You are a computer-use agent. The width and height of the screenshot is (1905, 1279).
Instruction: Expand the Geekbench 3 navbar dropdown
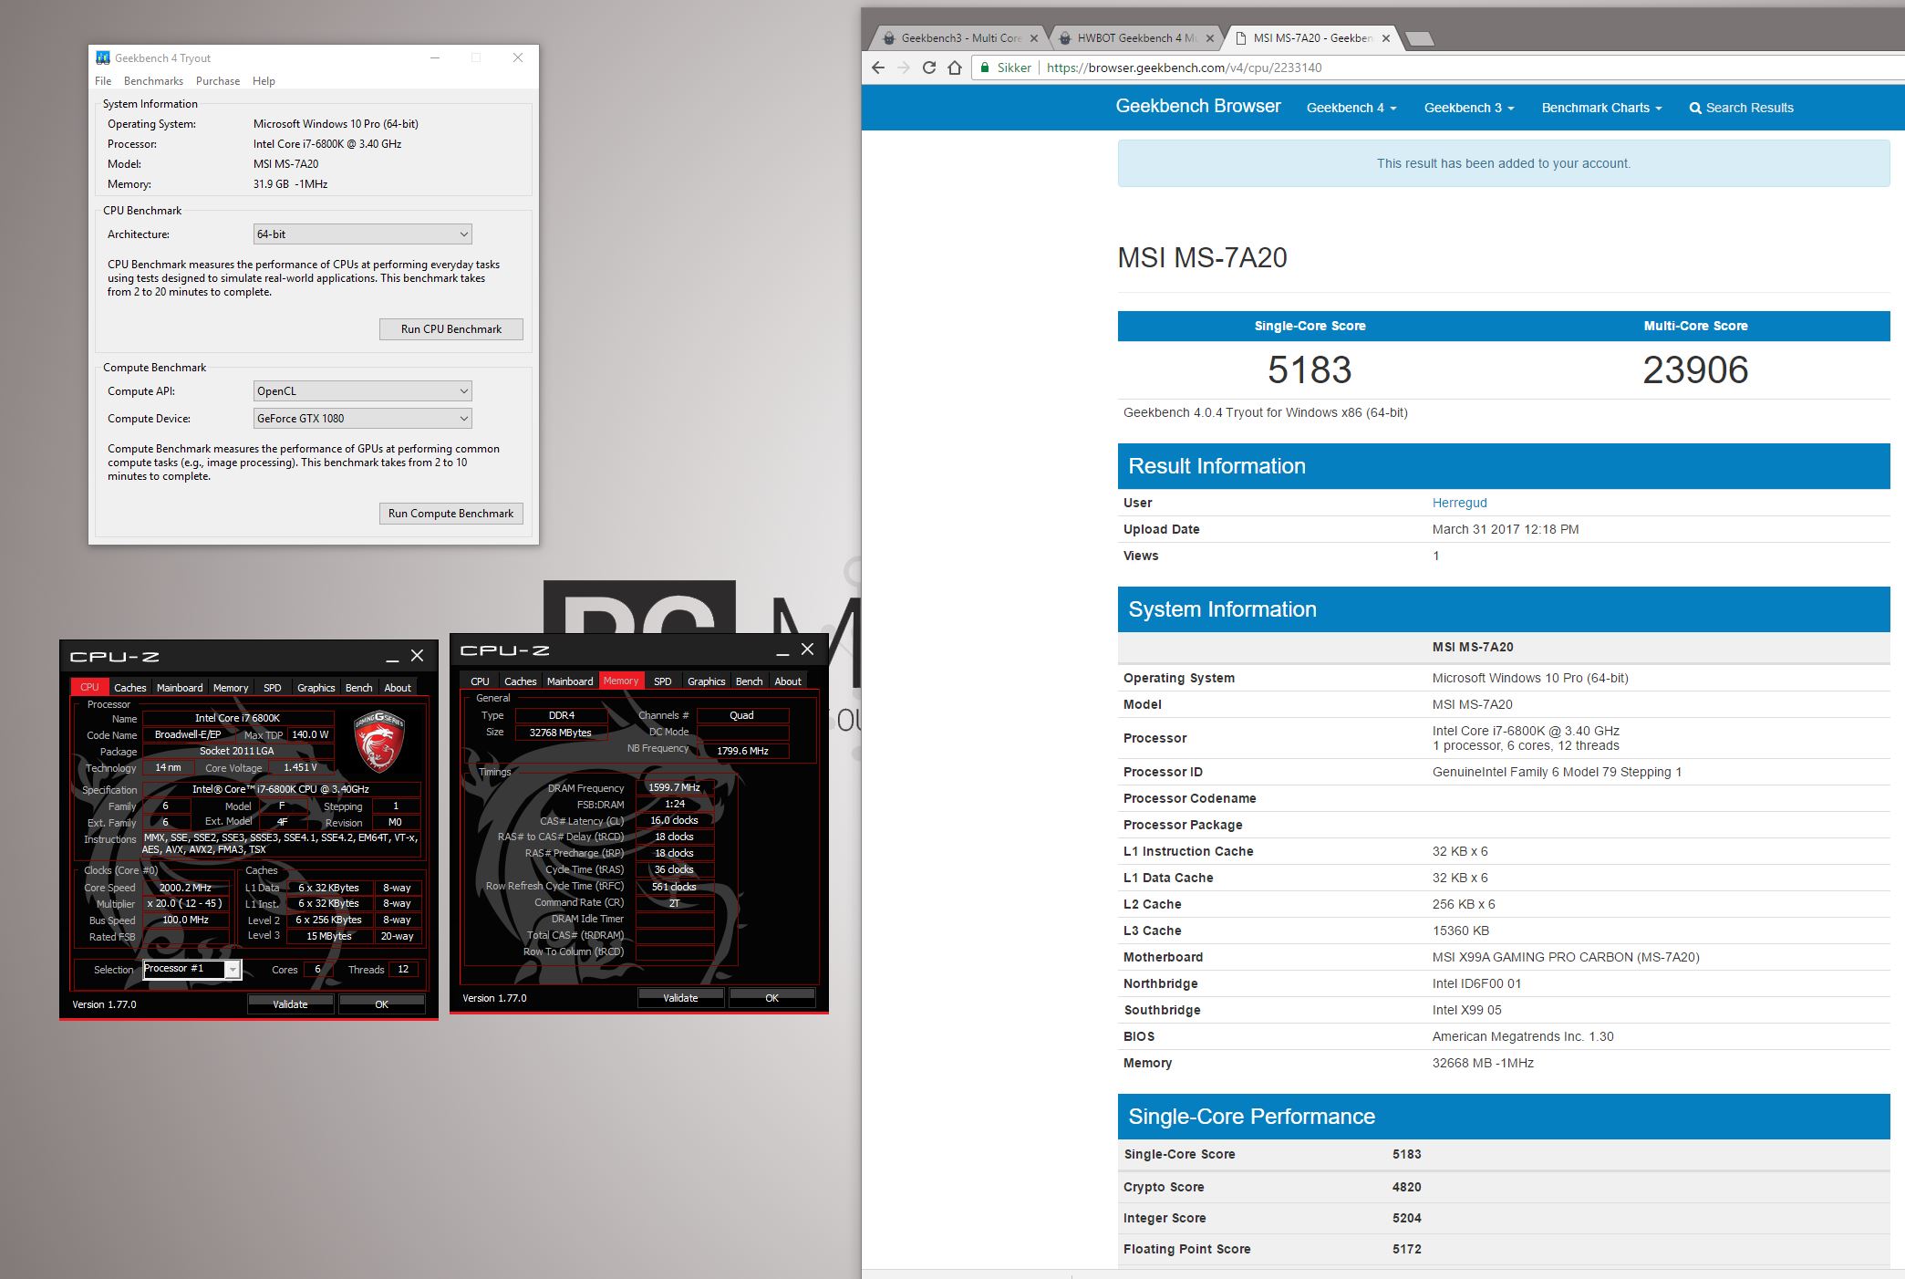[x=1469, y=108]
